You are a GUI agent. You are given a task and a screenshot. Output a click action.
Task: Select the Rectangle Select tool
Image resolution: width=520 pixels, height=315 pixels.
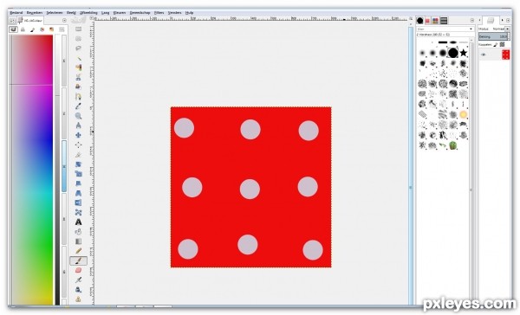[78, 29]
